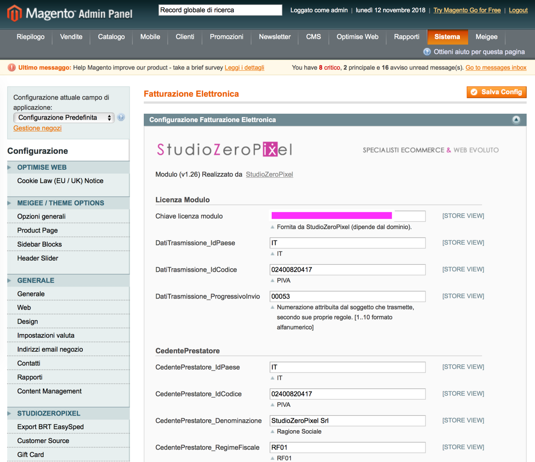This screenshot has width=535, height=462.
Task: Click the Logout link
Action: tap(518, 10)
